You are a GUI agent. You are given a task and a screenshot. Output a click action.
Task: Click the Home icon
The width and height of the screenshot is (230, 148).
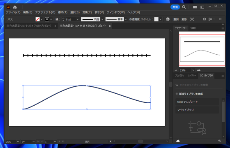[15, 7]
